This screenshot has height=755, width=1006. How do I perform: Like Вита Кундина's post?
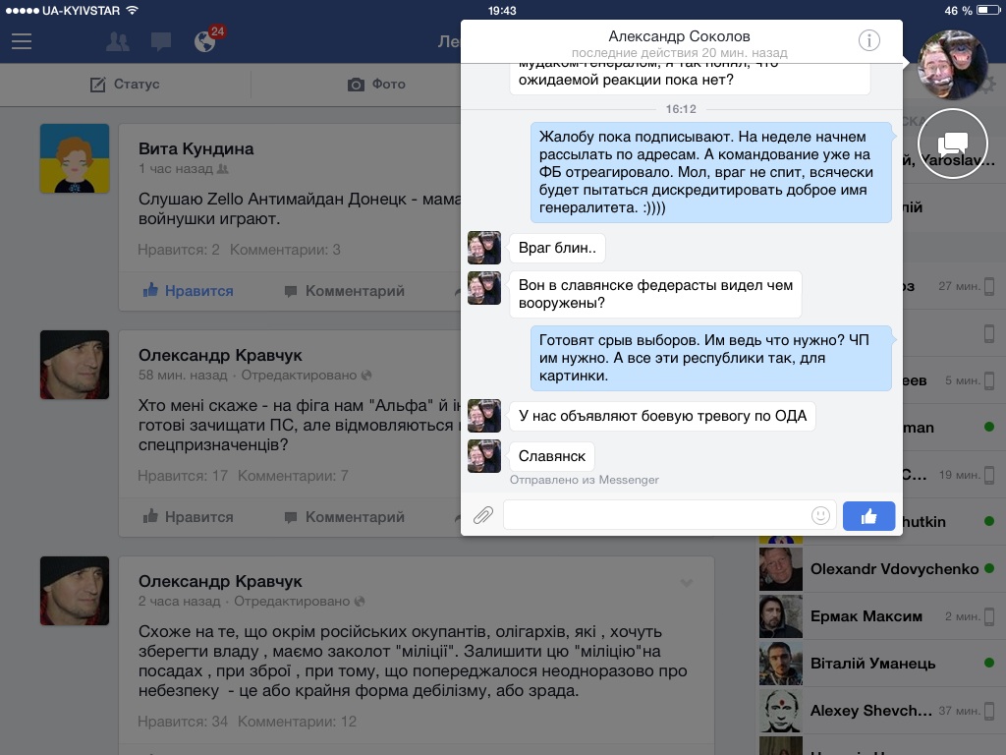pos(188,291)
